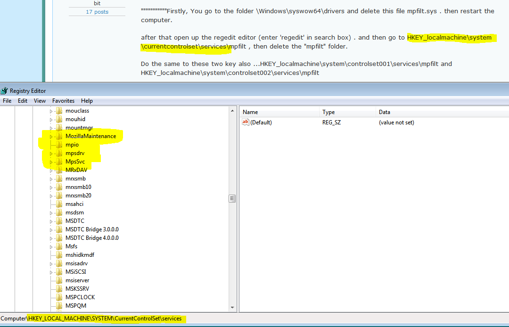509x327 pixels.
Task: Expand the MRxDAV key arrow
Action: click(x=51, y=171)
